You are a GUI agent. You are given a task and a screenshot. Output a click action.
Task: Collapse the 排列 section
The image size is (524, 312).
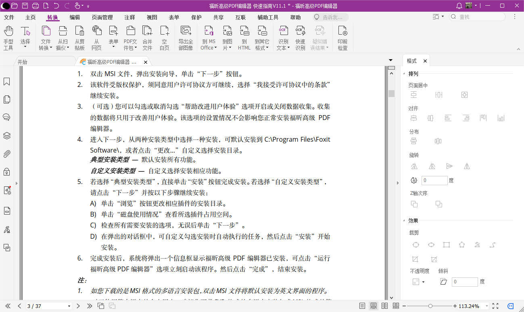coord(404,74)
